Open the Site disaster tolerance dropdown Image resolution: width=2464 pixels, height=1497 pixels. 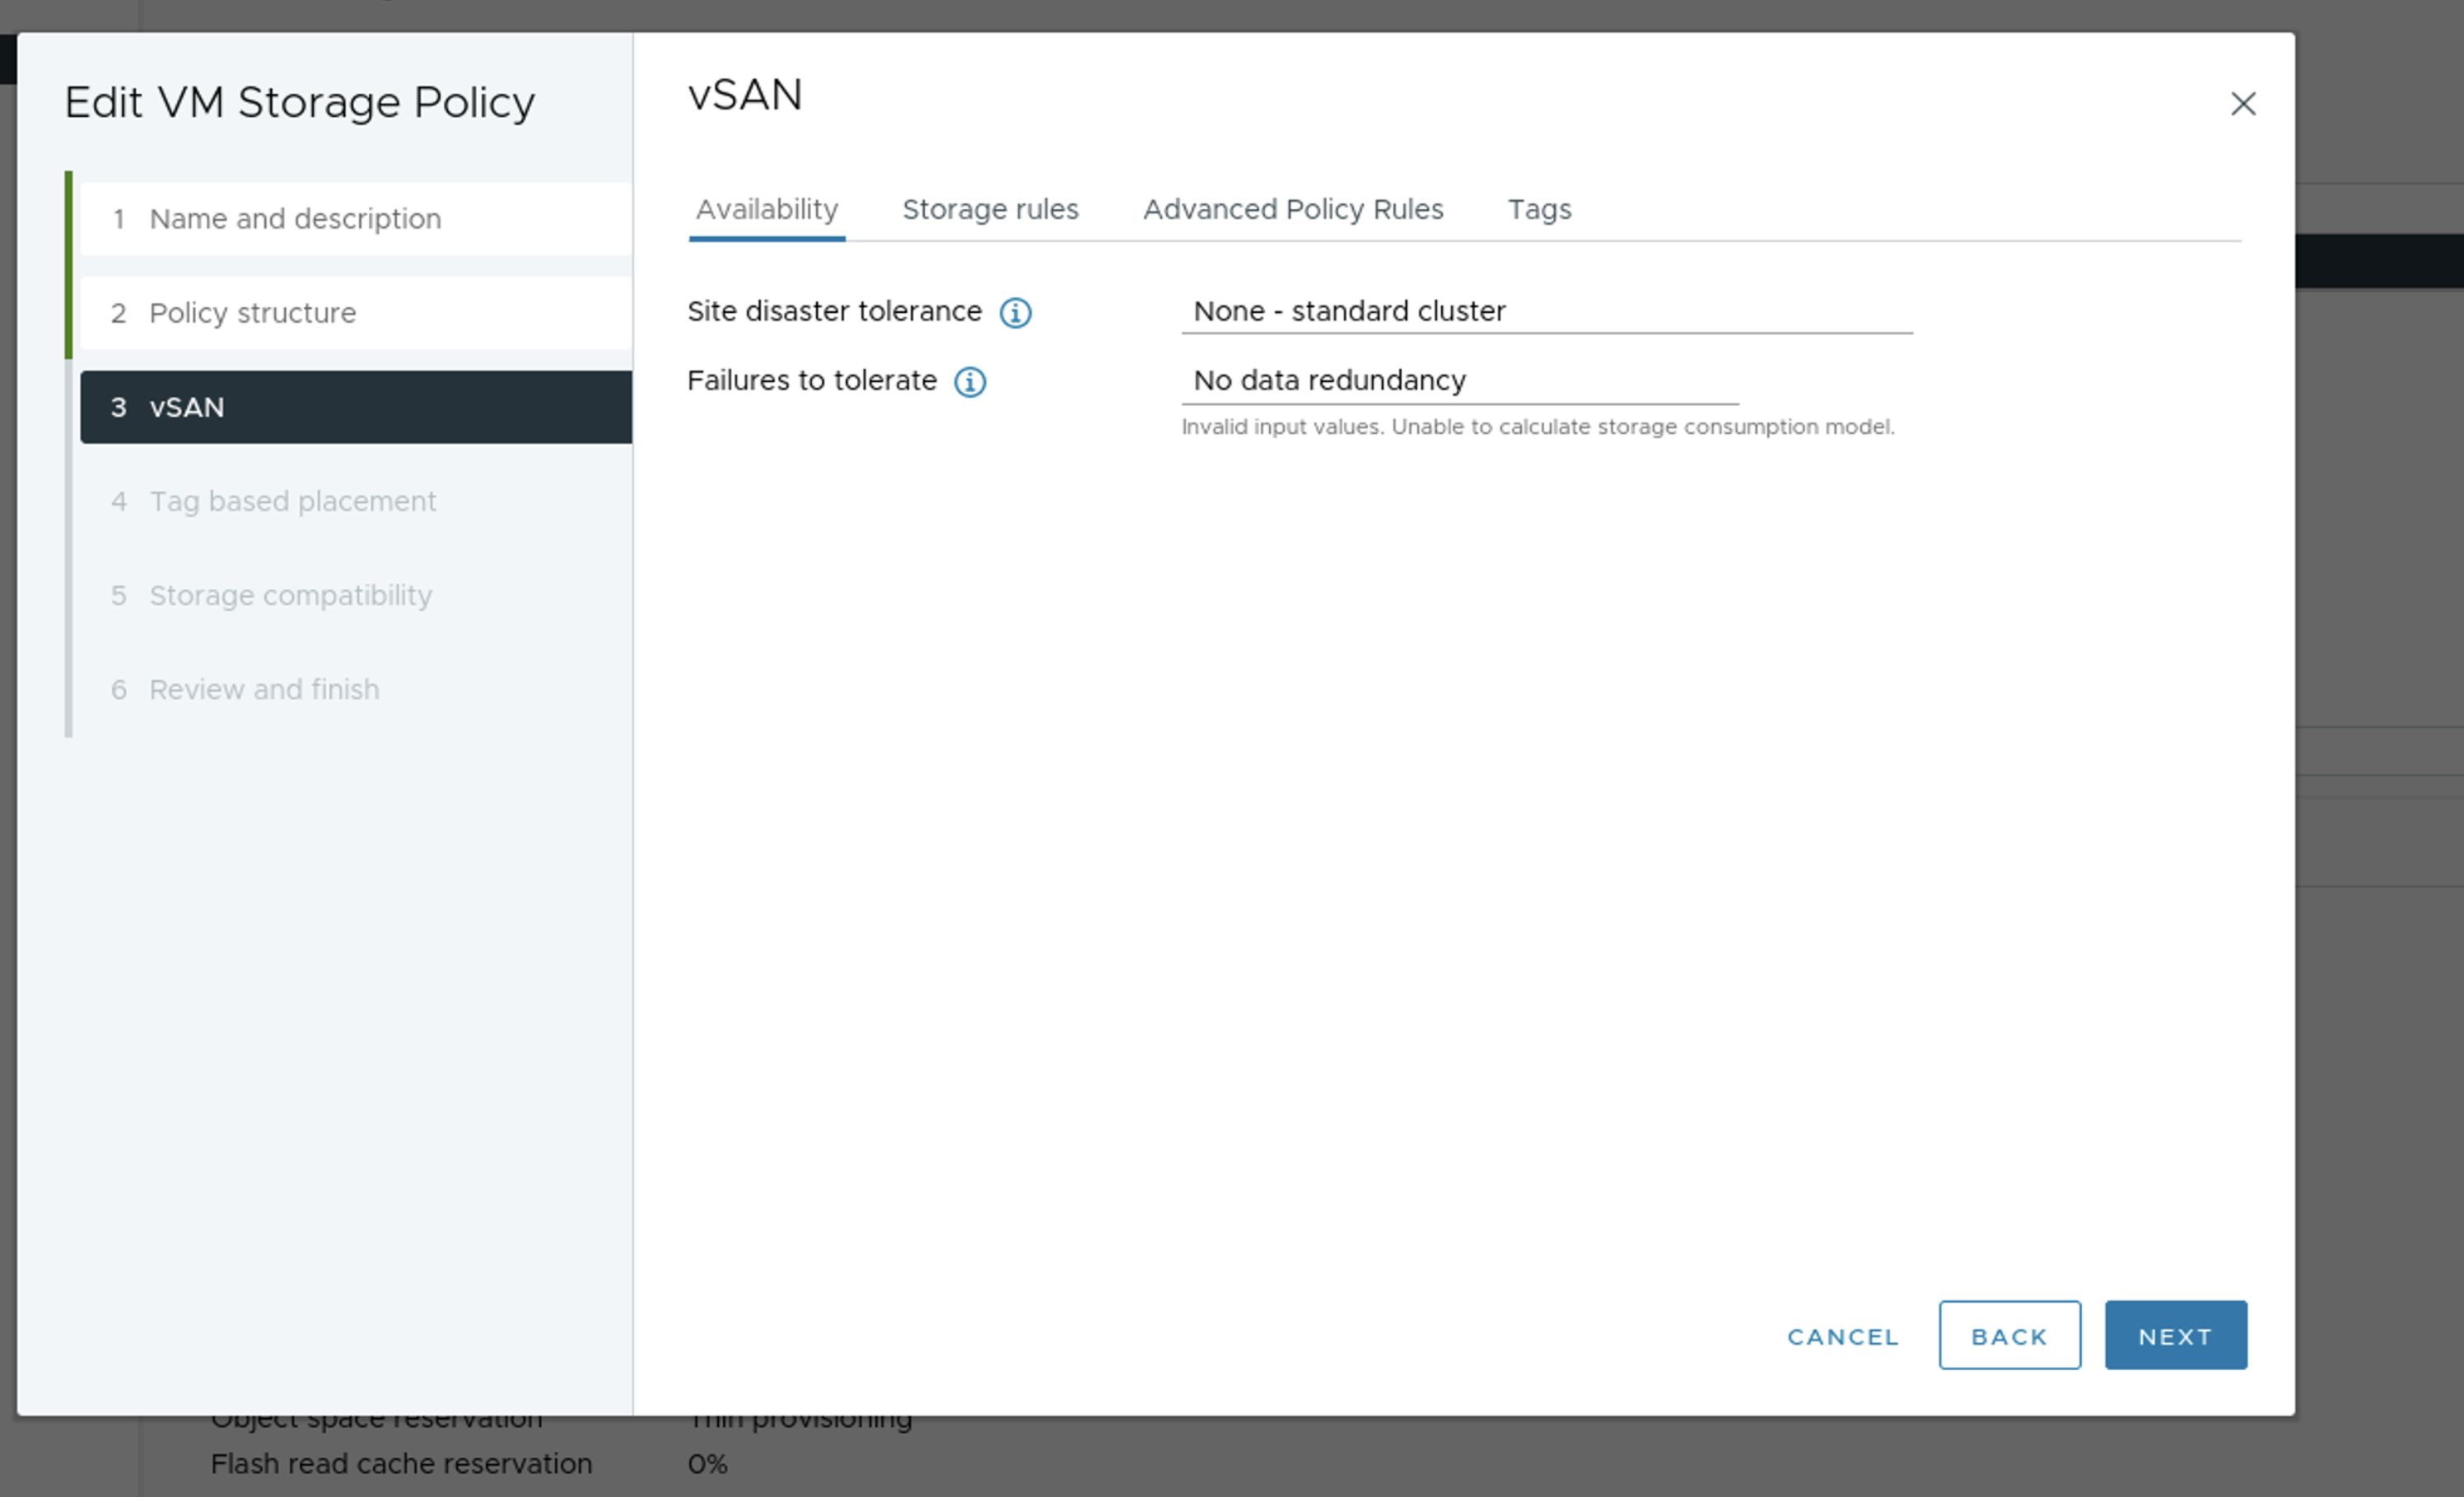tap(1545, 312)
